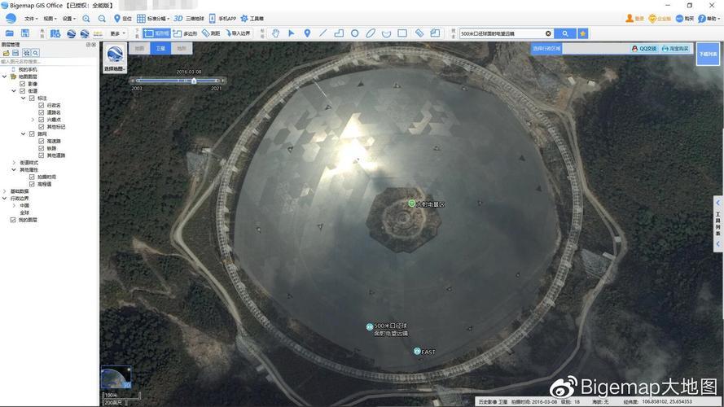The image size is (724, 407).
Task: Select the pan hand tool
Action: (x=275, y=33)
